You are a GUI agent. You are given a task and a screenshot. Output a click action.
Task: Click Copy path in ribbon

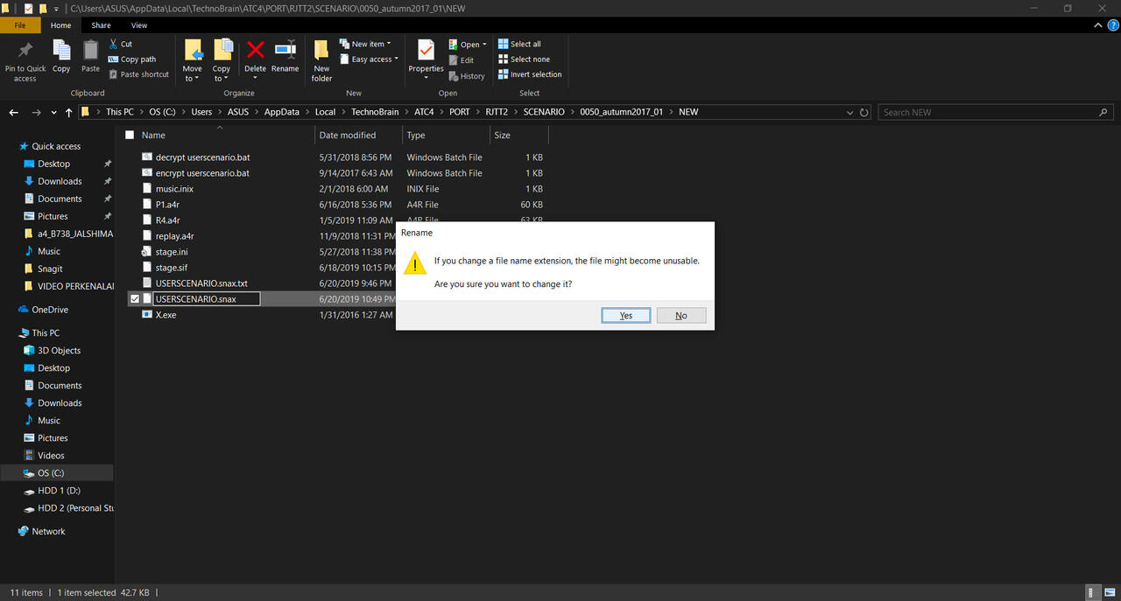[132, 59]
